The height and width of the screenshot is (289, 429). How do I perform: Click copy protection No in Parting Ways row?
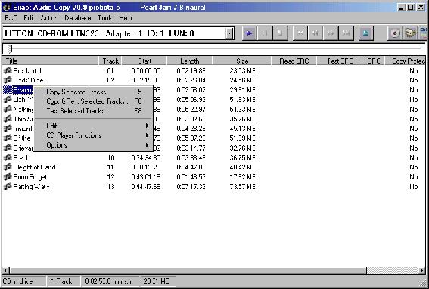414,187
